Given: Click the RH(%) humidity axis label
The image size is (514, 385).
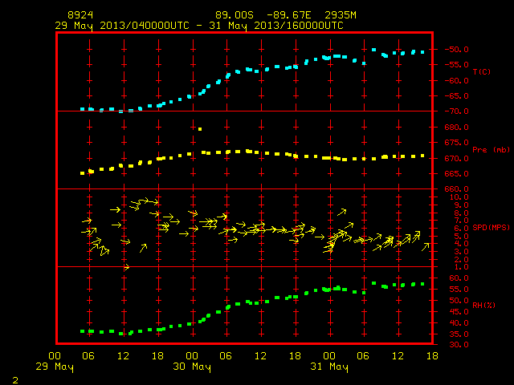Looking at the screenshot, I should (x=483, y=305).
